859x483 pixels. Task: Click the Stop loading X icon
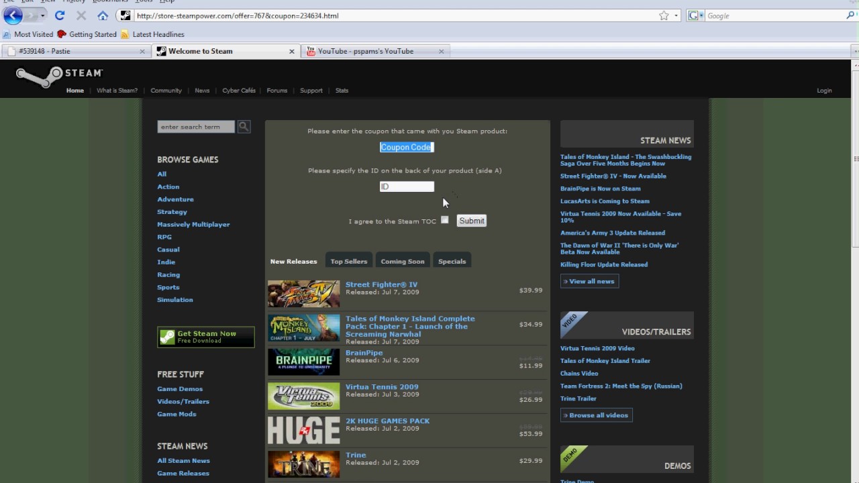click(x=81, y=15)
